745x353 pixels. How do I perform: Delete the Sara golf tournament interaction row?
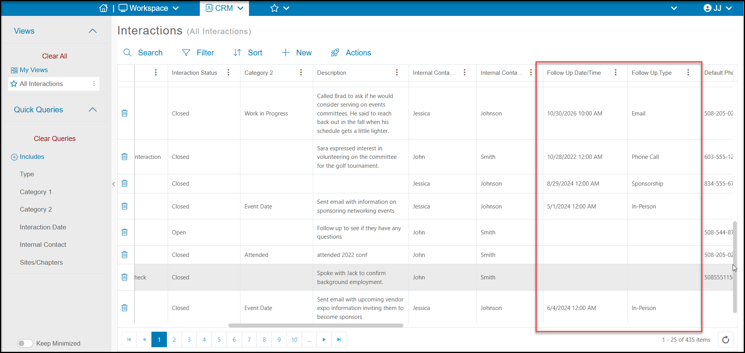(x=125, y=157)
